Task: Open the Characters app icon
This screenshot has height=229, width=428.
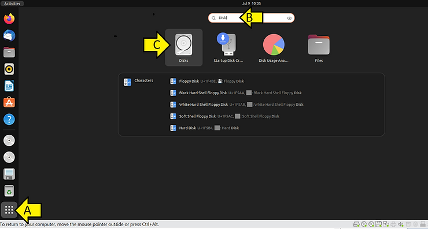Action: pos(127,82)
